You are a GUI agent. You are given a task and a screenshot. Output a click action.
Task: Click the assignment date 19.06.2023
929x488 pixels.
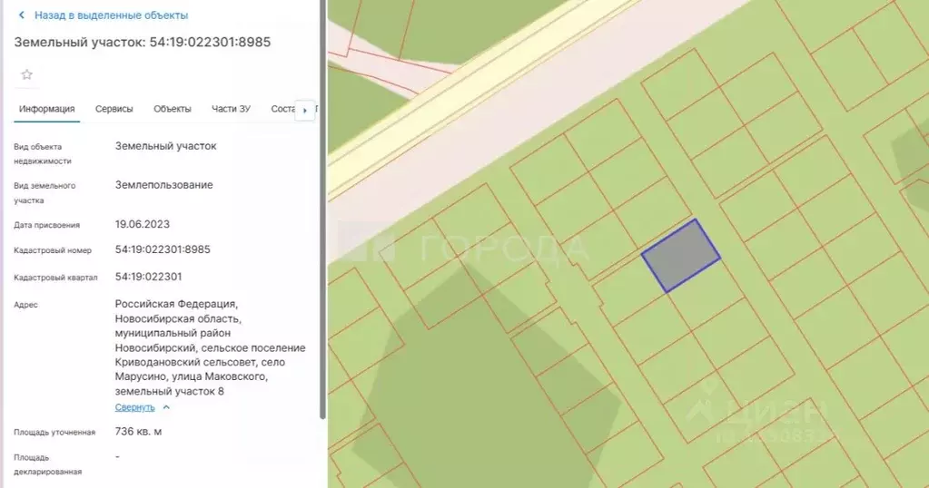[143, 224]
